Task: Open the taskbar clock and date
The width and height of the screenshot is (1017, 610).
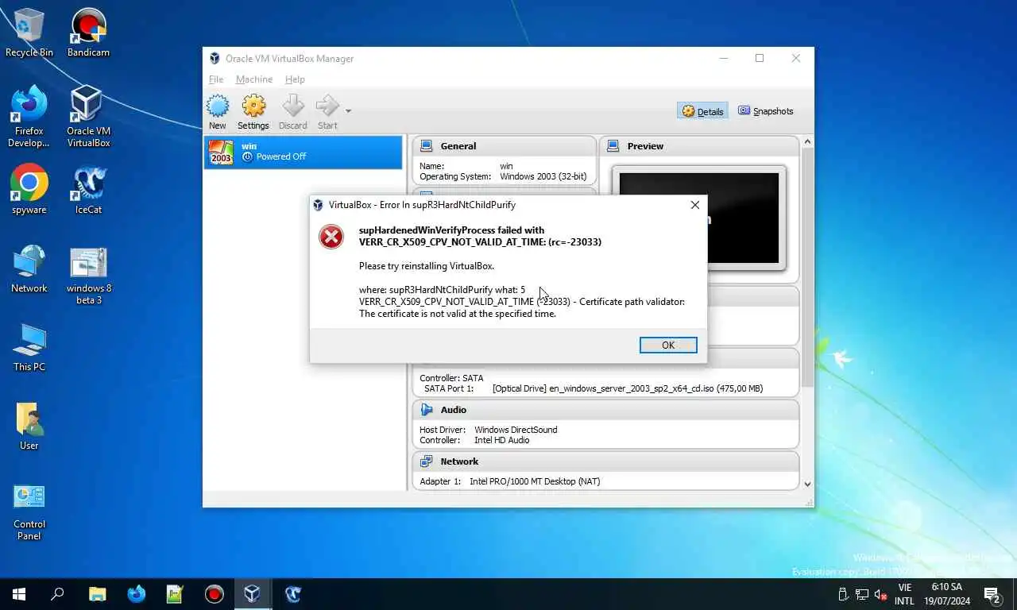Action: pos(947,594)
